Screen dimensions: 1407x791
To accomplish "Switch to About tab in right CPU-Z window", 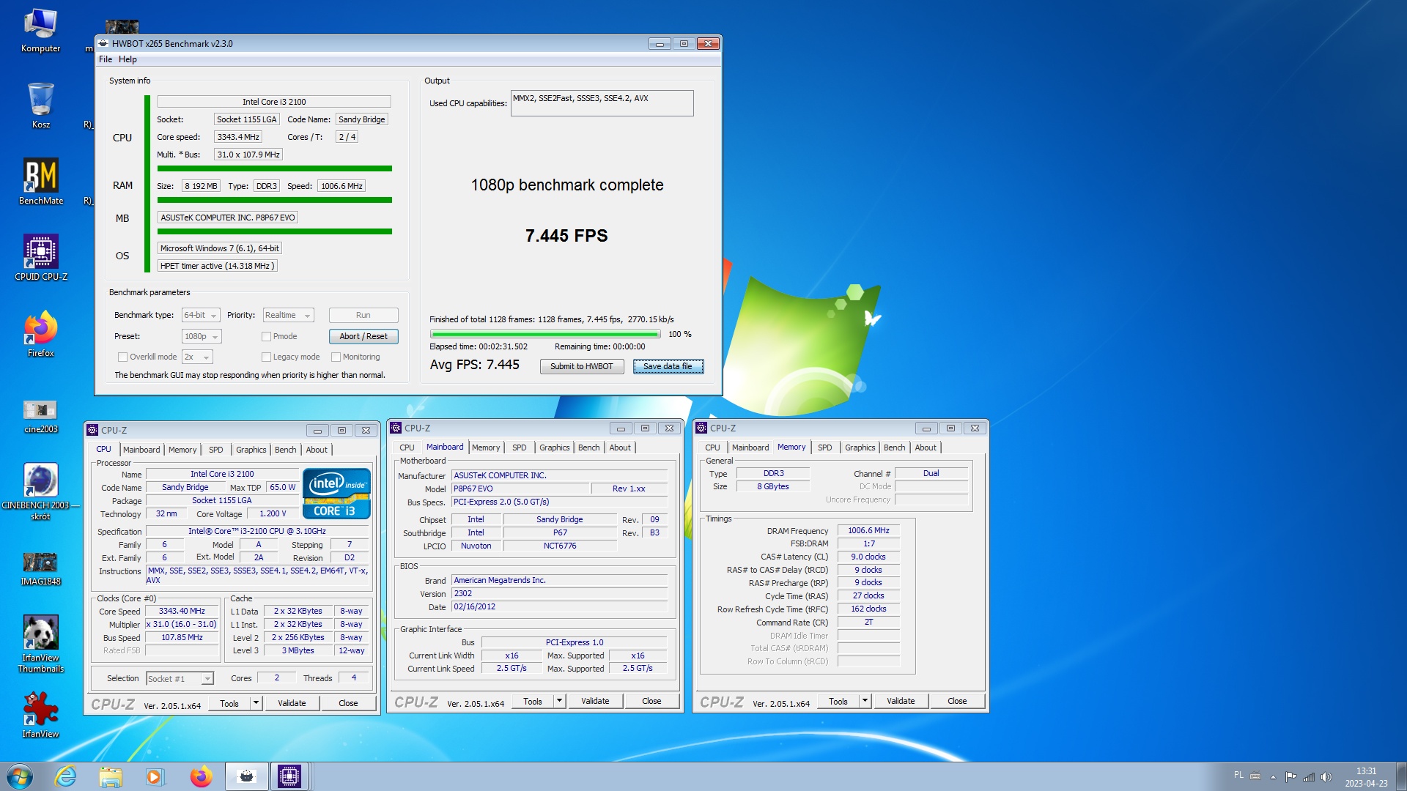I will [926, 448].
